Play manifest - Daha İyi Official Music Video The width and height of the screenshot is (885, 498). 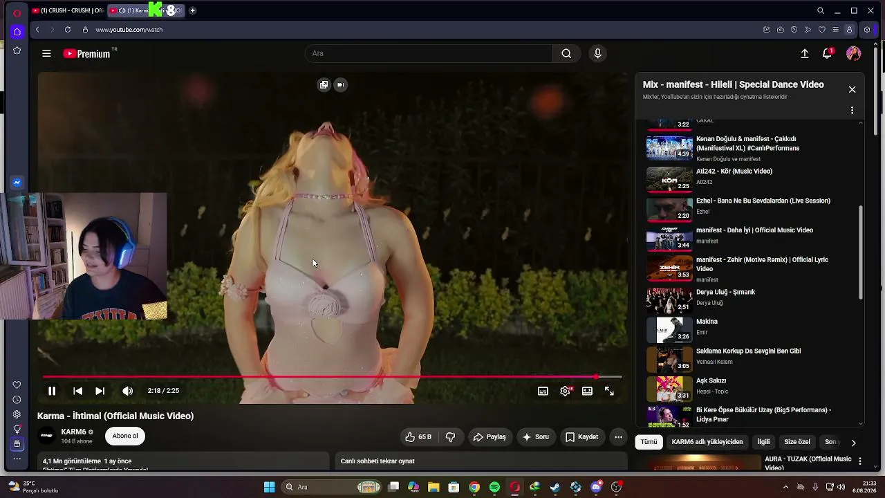pyautogui.click(x=754, y=230)
